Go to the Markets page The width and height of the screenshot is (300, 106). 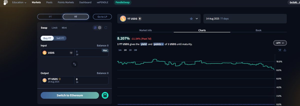(36, 2)
